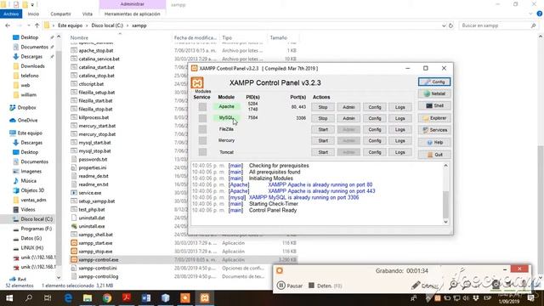Image resolution: width=544 pixels, height=306 pixels.
Task: Open Microsoft Edge from taskbar
Action: click(x=68, y=298)
